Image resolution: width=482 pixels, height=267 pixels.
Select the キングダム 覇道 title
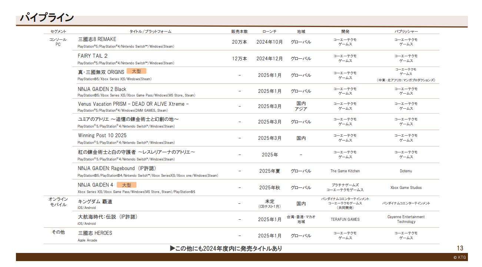(x=95, y=202)
